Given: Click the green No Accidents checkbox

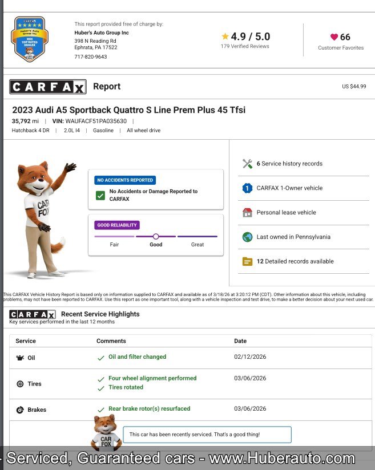Looking at the screenshot, I should tap(100, 196).
